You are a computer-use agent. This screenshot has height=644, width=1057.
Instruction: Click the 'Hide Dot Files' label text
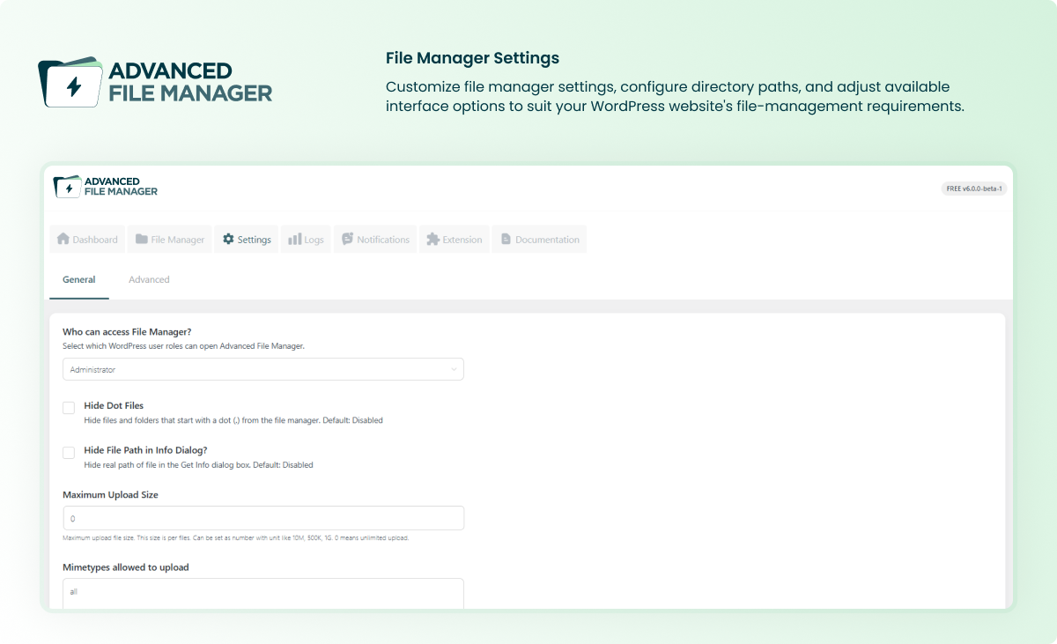pyautogui.click(x=114, y=406)
